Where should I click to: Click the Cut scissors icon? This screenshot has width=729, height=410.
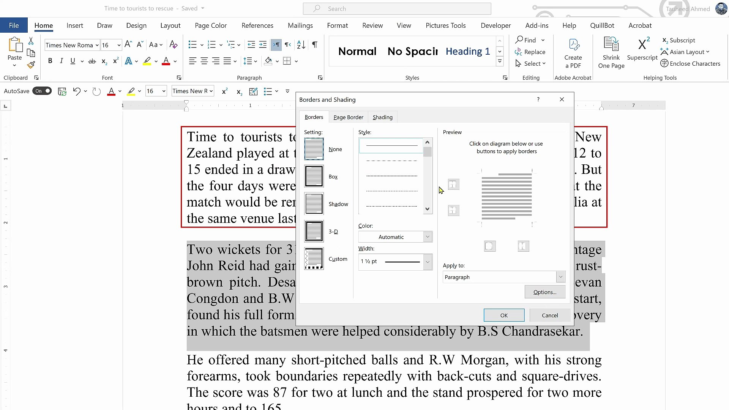[31, 41]
